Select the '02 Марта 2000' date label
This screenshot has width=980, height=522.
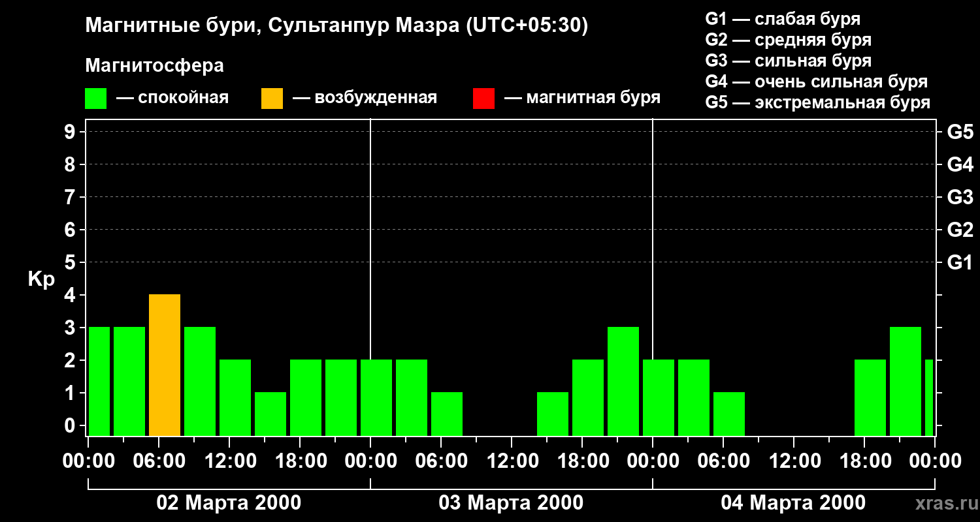click(x=229, y=503)
